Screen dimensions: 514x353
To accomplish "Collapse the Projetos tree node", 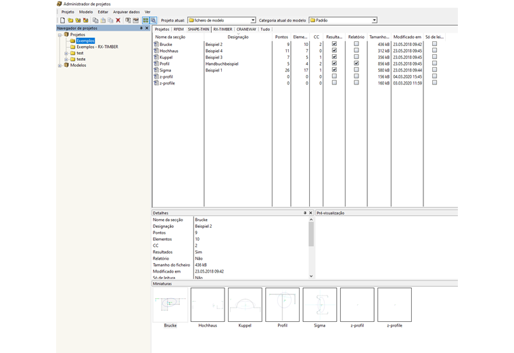I will click(60, 34).
